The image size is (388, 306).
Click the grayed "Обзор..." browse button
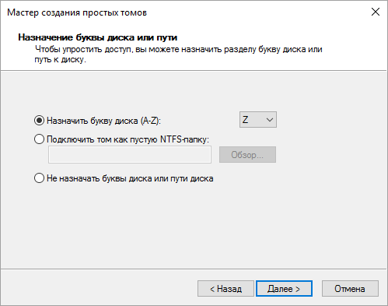click(247, 155)
